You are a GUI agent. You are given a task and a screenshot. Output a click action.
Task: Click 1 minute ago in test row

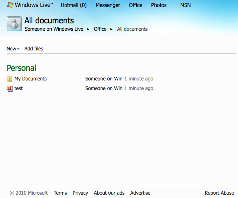[139, 88]
